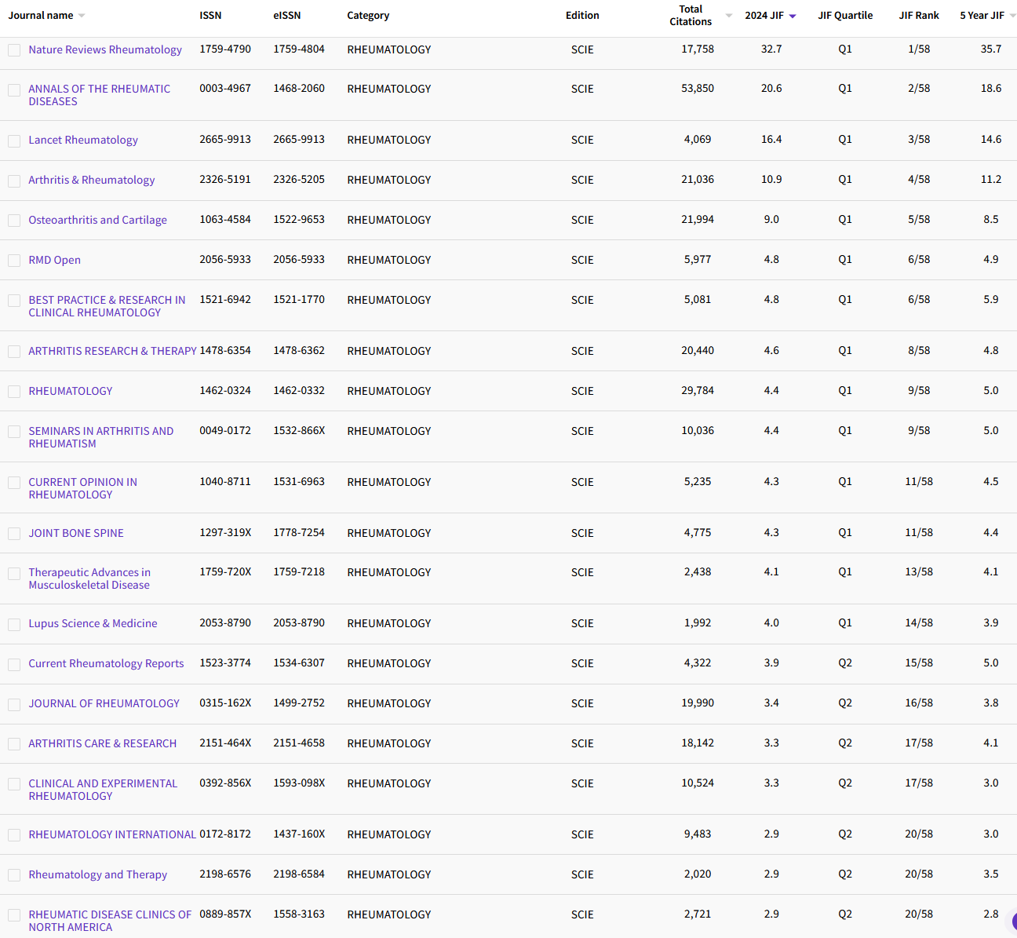Open JOURNAL OF RHEUMATOLOGY journal profile
The width and height of the screenshot is (1017, 938).
click(x=104, y=703)
